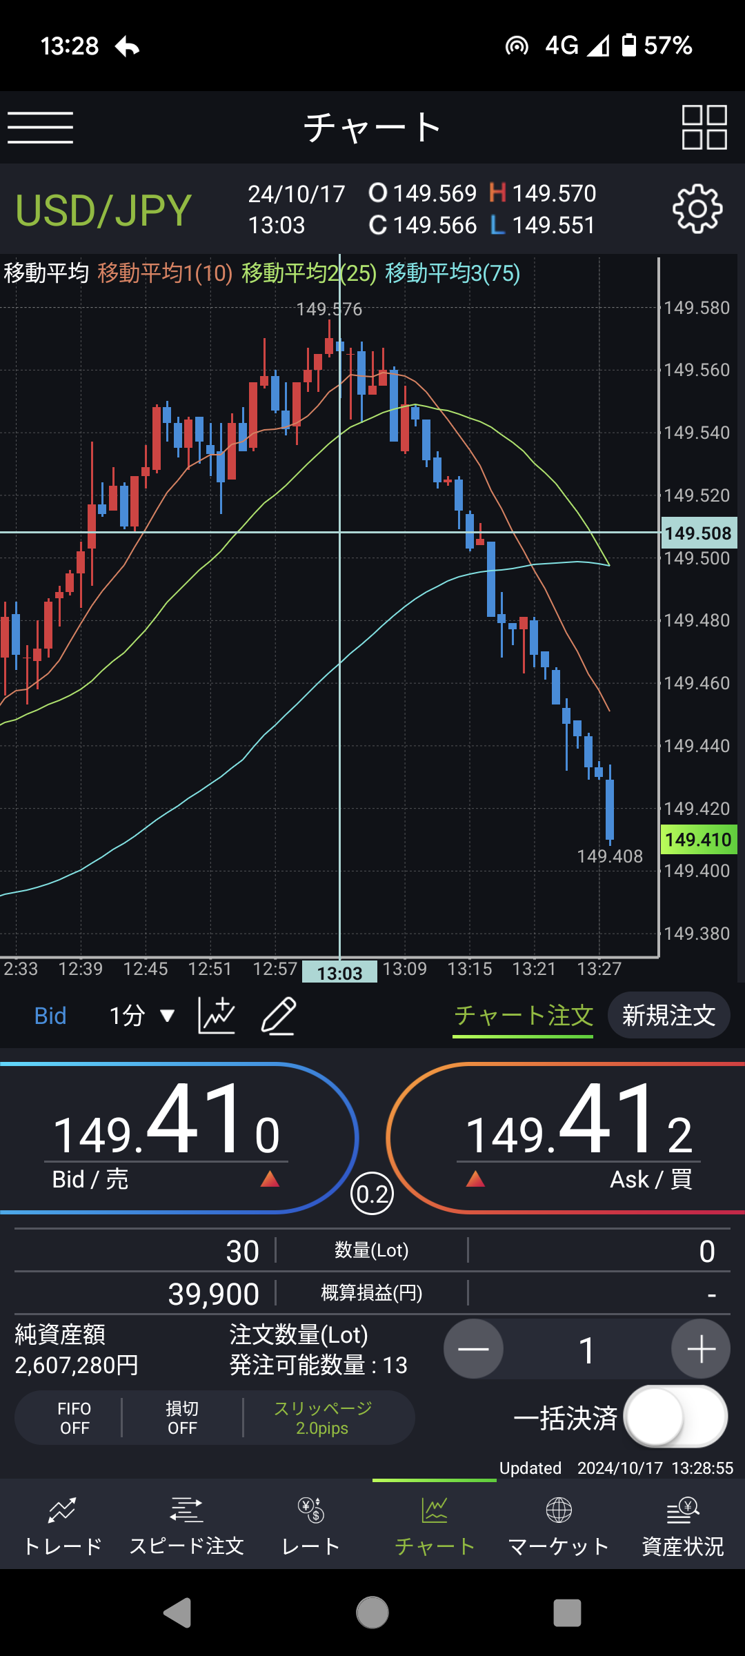Open the スリッページ 2.0pips setting
Screen dimensions: 745x1656
323,1418
